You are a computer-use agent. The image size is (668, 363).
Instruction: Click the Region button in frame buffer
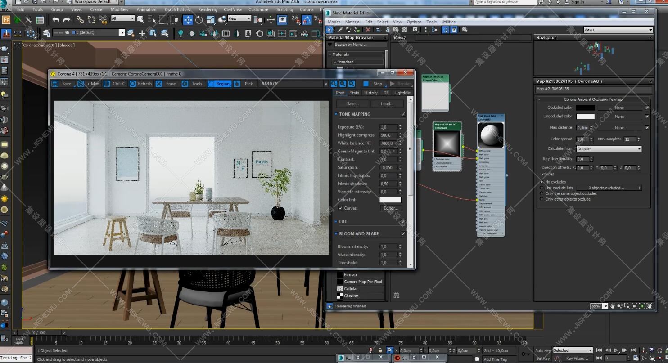pyautogui.click(x=219, y=84)
